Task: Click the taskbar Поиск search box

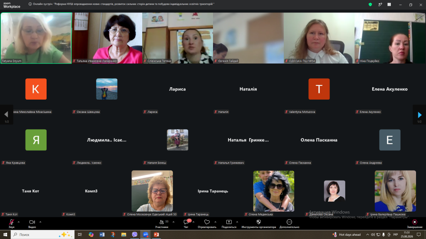Action: 43,234
